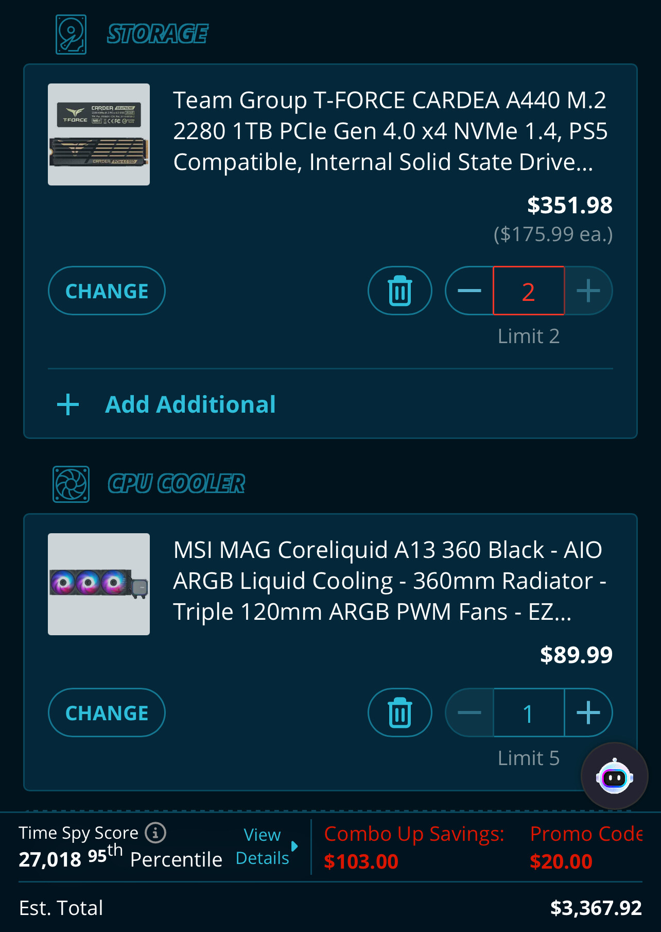This screenshot has height=932, width=661.
Task: Remove the MSI MAG Coreliquid cooler via trash icon
Action: (400, 713)
